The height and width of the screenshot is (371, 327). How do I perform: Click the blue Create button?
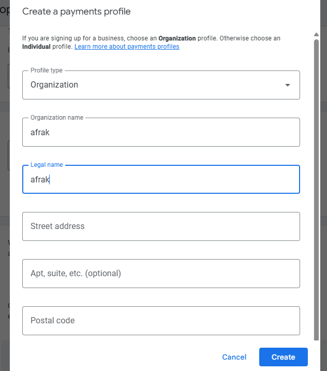[283, 357]
